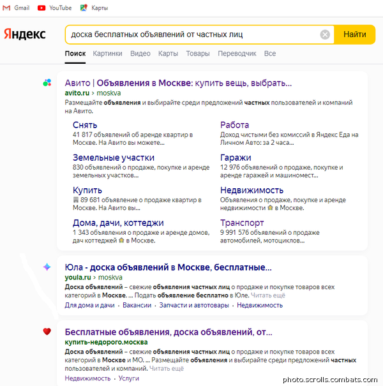The image size is (383, 386).
Task: Open the avito moskva breadcrumb link
Action: coord(109,93)
